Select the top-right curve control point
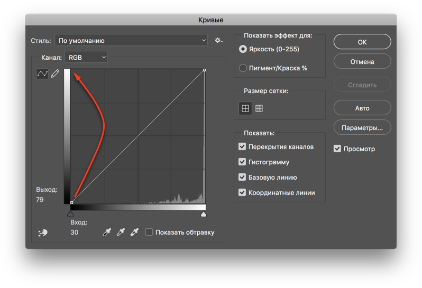The height and width of the screenshot is (288, 422). point(204,70)
